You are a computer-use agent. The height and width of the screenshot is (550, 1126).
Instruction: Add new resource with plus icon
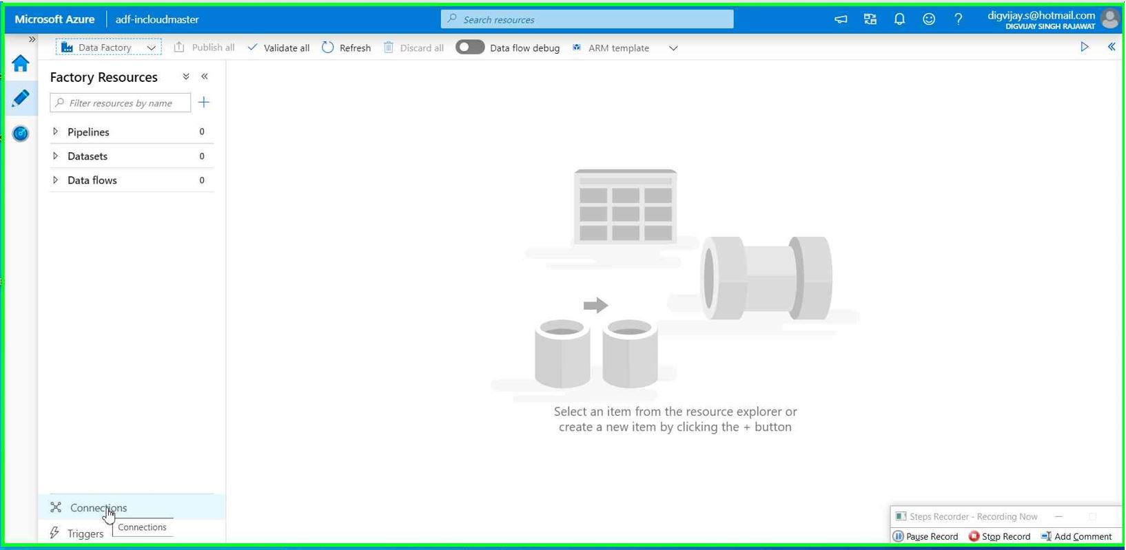click(204, 103)
